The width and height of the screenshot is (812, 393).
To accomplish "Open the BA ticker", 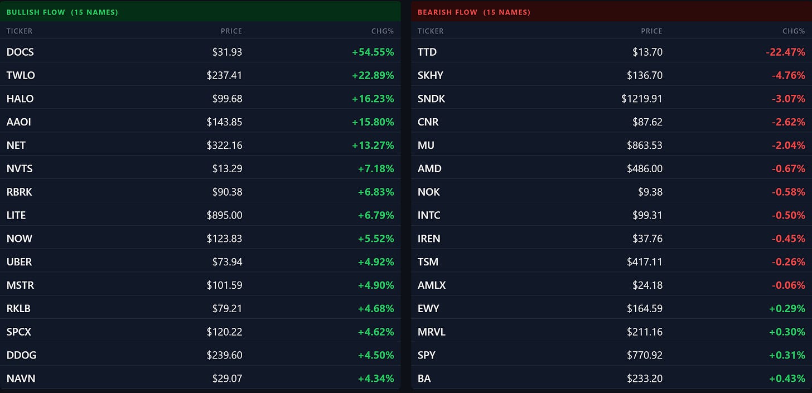I will point(424,379).
